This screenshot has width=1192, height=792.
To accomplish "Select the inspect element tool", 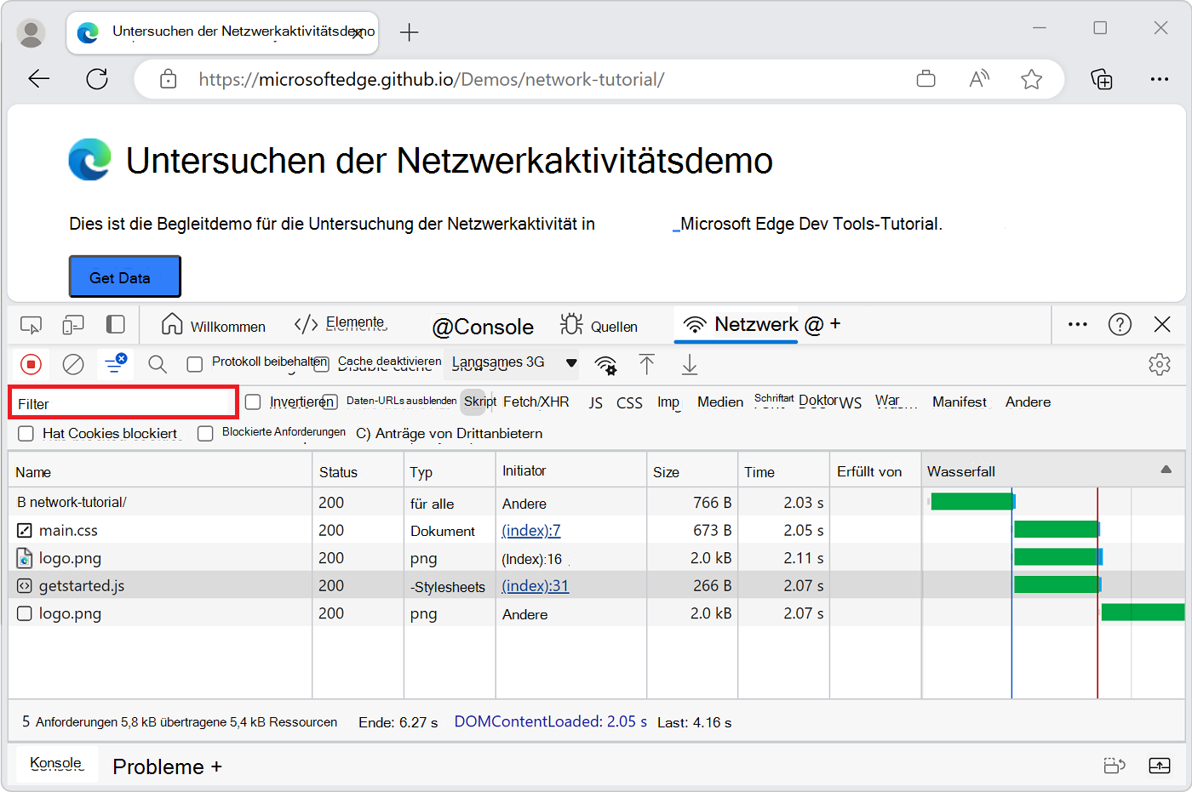I will tap(32, 324).
